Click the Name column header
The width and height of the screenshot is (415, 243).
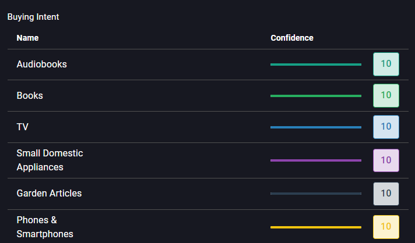point(27,38)
